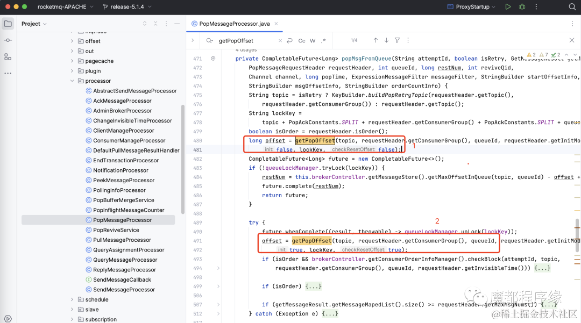Toggle whole words W option
The image size is (581, 323).
[313, 41]
